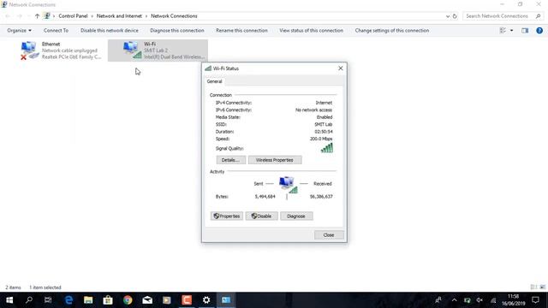
Task: Open Settings gear on the taskbar
Action: tap(206, 300)
